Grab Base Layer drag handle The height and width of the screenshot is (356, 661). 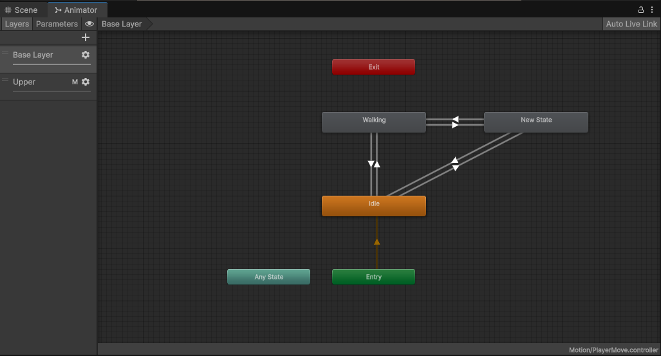point(6,53)
